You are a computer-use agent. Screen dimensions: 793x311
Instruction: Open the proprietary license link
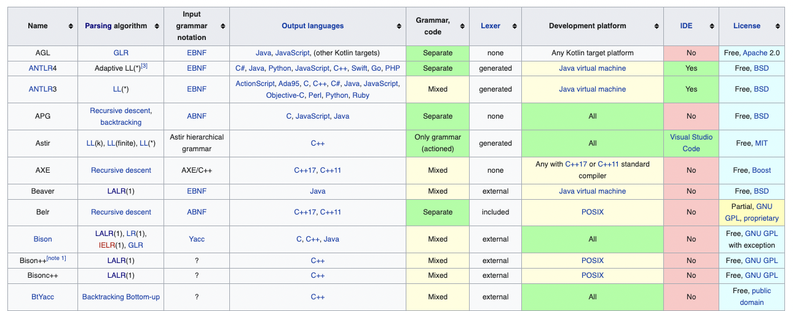[761, 218]
